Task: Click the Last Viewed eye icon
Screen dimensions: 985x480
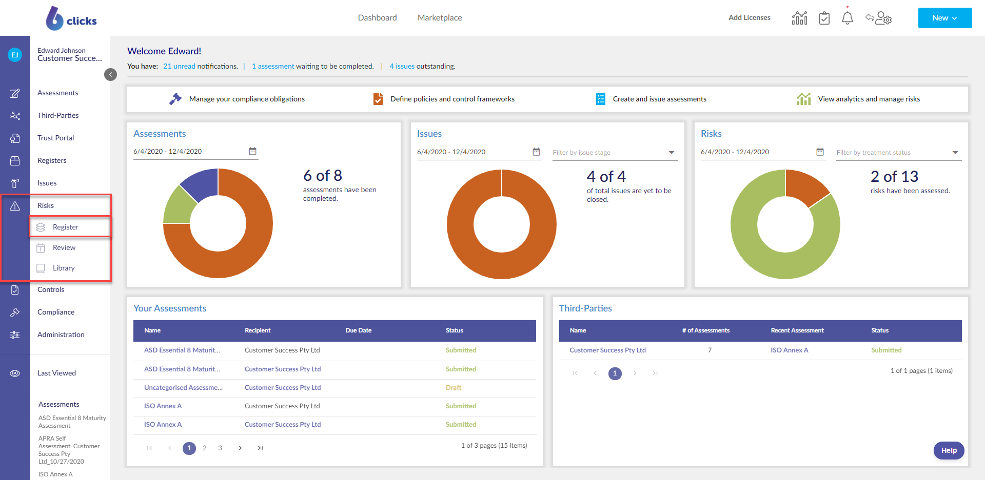Action: click(x=15, y=373)
